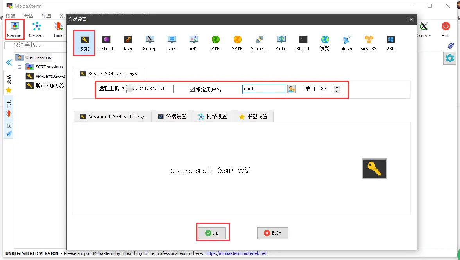Select the SSH session type

pyautogui.click(x=84, y=43)
